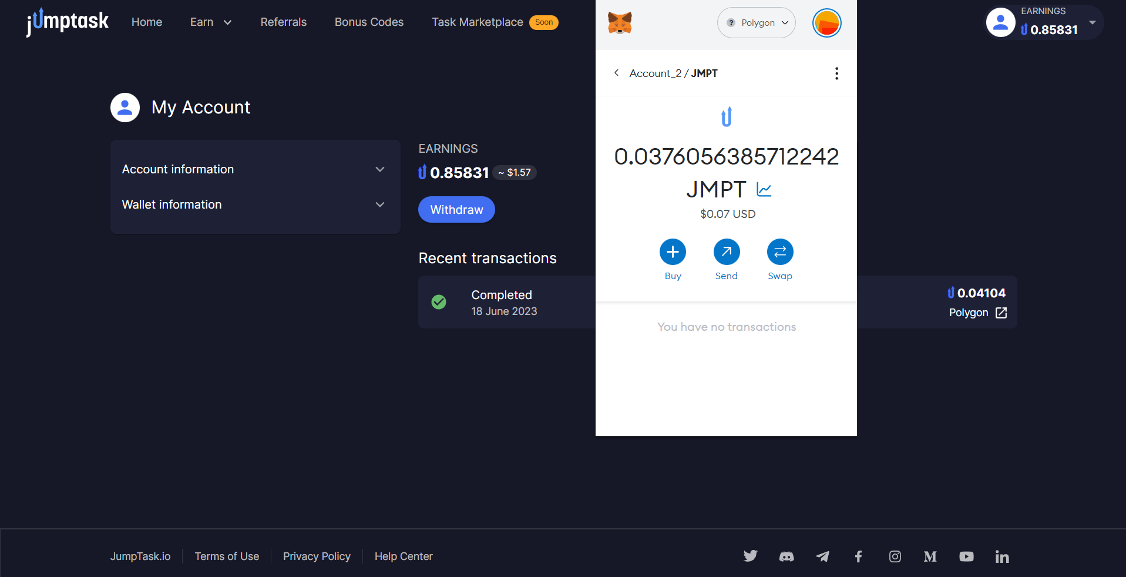
Task: Click the JMPT token logo in MetaMask
Action: (x=727, y=117)
